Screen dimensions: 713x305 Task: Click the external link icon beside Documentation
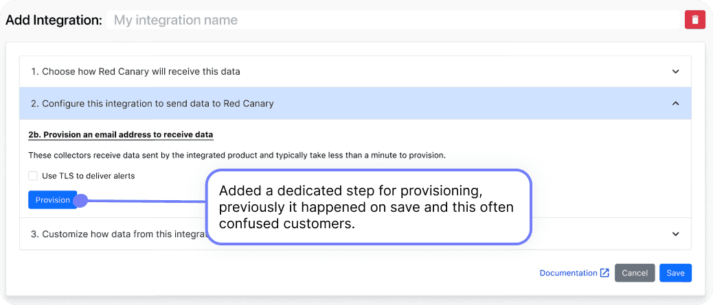(604, 273)
